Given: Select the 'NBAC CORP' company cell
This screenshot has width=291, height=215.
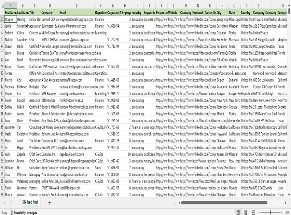Looking at the screenshot, I should [50, 40].
